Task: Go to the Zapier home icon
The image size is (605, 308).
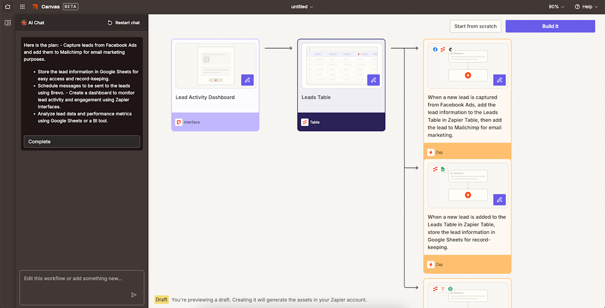Action: pos(7,6)
